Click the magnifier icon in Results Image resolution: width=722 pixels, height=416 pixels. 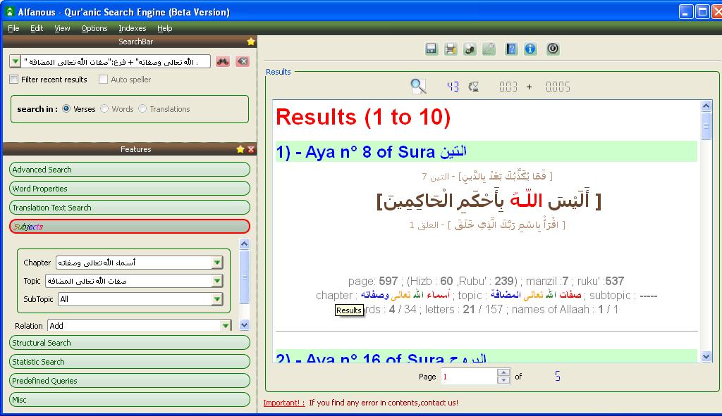(x=418, y=86)
